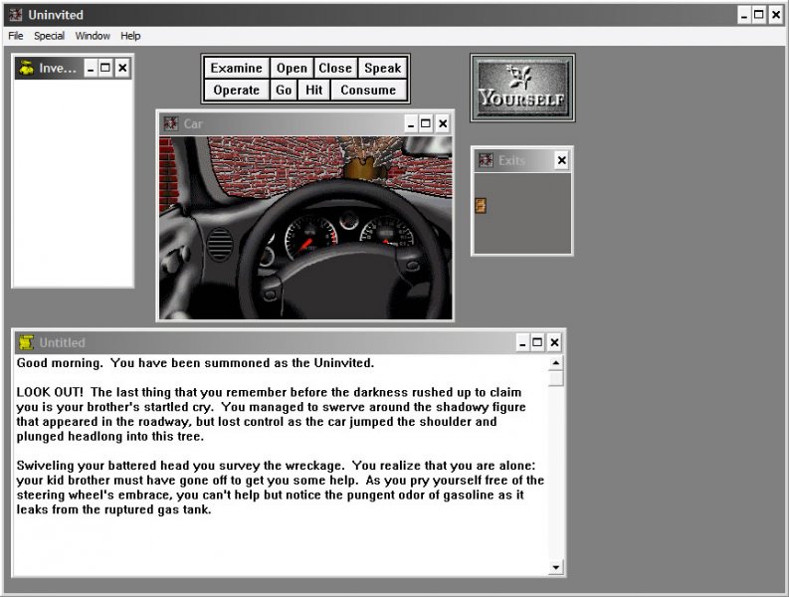The width and height of the screenshot is (789, 597).
Task: Click the cracked windshield impact point
Action: (x=366, y=158)
